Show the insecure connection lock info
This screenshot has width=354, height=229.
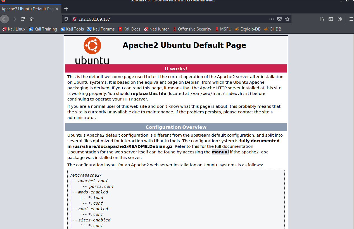(x=74, y=19)
